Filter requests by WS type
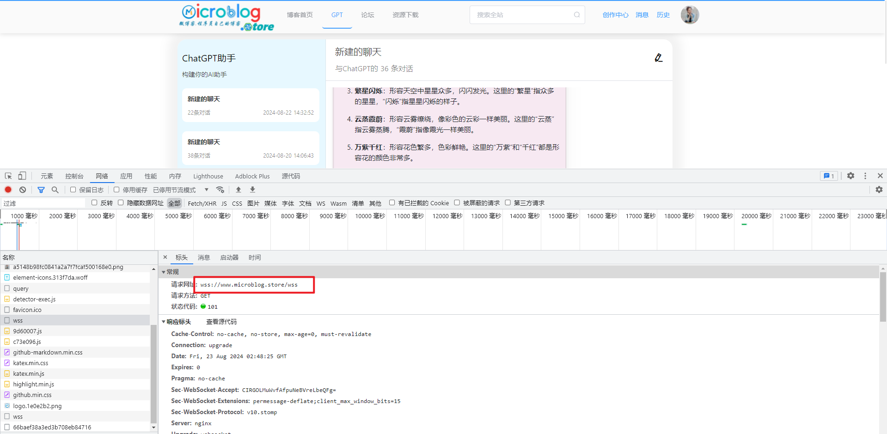 321,203
